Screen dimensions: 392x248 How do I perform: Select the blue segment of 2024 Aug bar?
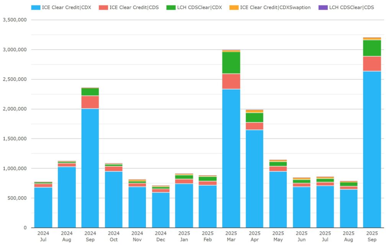[67, 197]
